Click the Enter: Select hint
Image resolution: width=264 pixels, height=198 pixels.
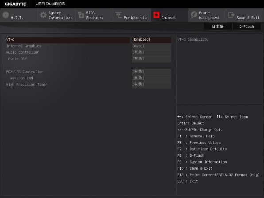190,123
